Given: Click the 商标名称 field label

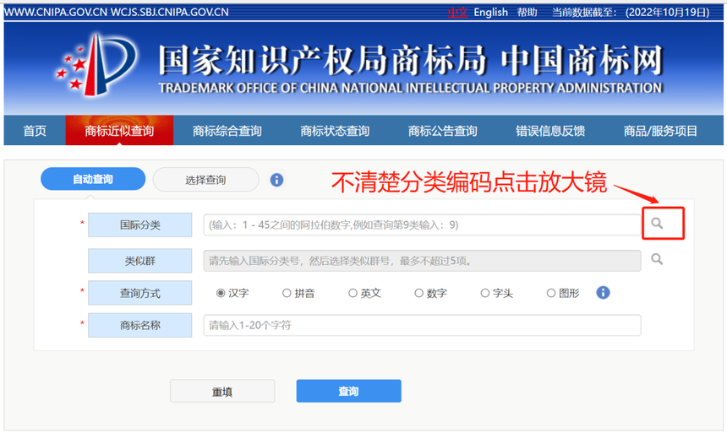Looking at the screenshot, I should tap(140, 325).
